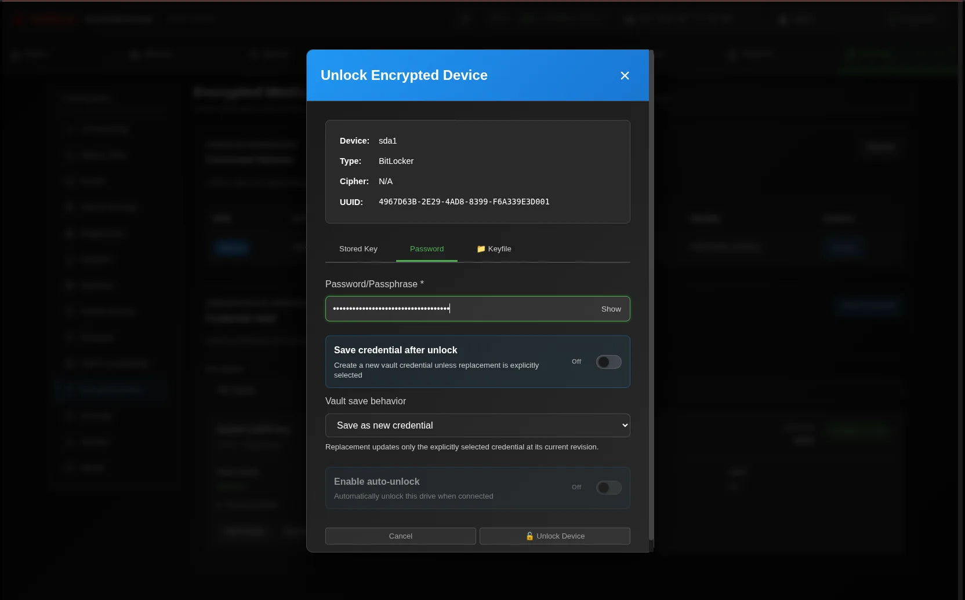Click the Unlock Encrypted Device title
The width and height of the screenshot is (965, 600).
404,75
